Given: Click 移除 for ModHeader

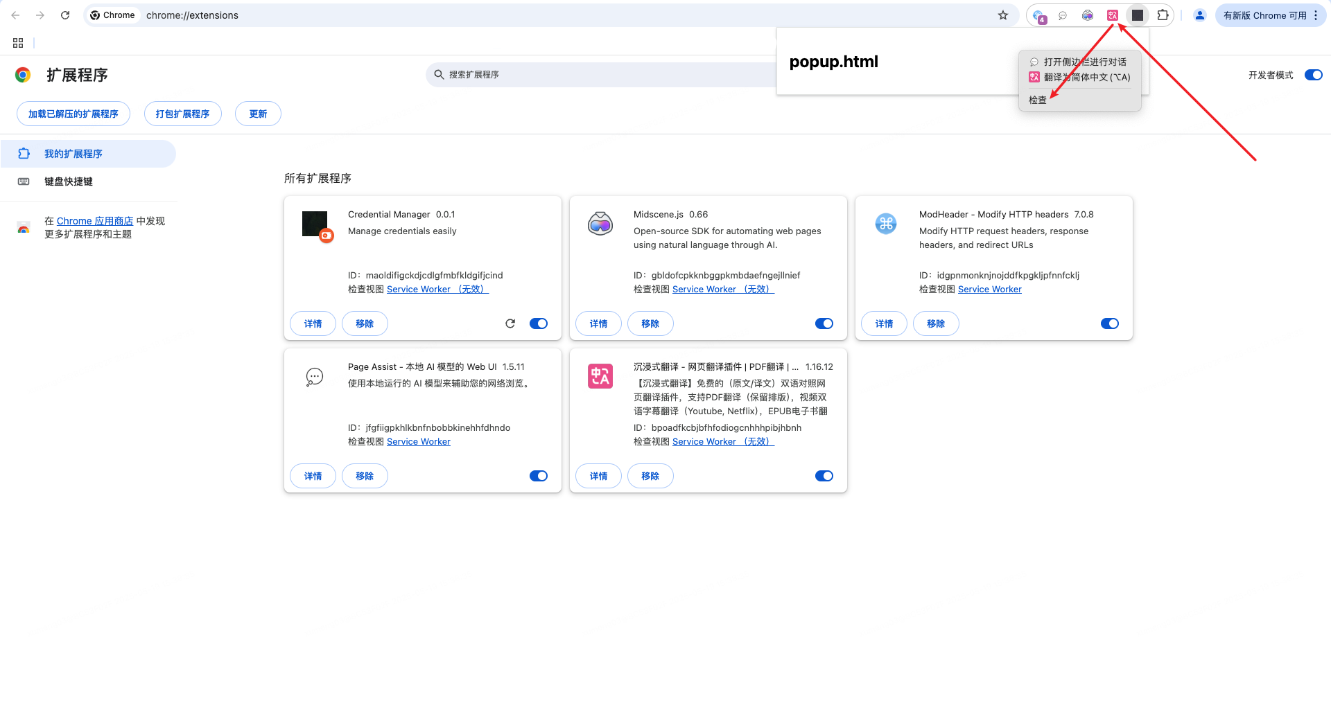Looking at the screenshot, I should 936,323.
